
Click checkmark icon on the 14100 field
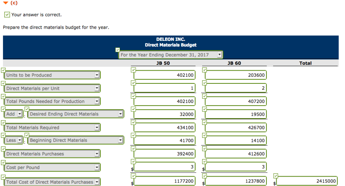[x=205, y=135]
